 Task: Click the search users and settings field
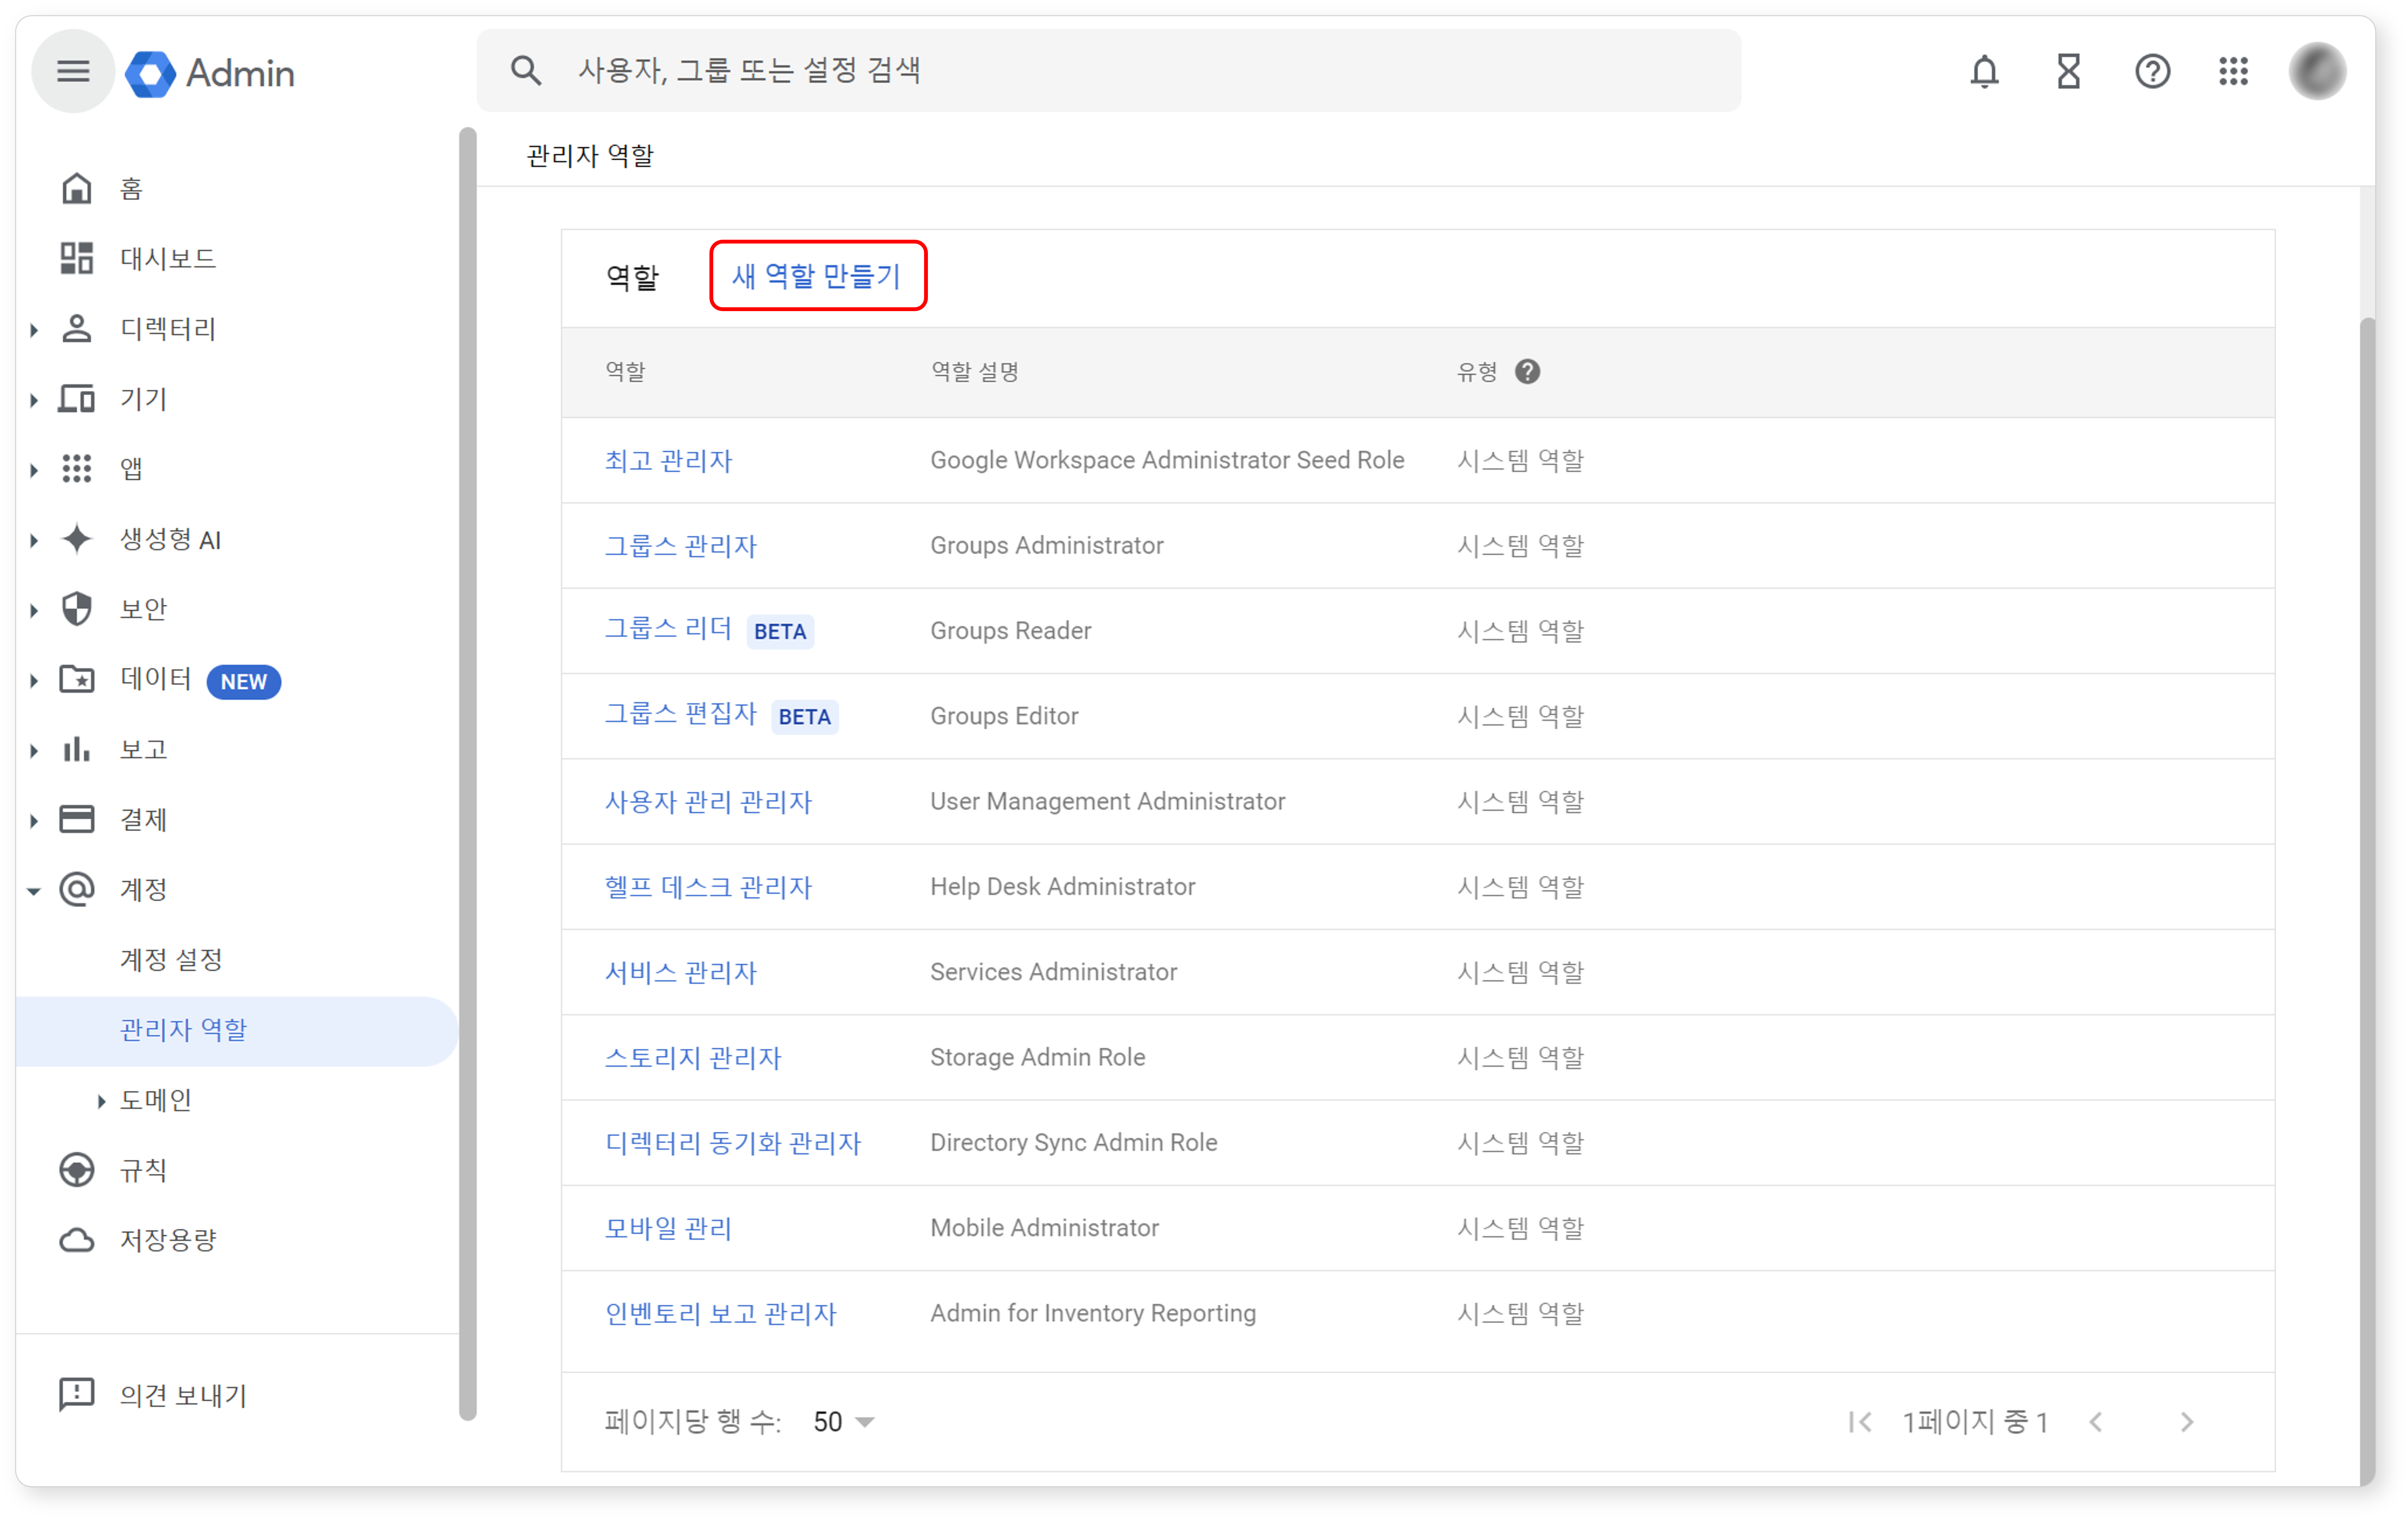point(1108,71)
